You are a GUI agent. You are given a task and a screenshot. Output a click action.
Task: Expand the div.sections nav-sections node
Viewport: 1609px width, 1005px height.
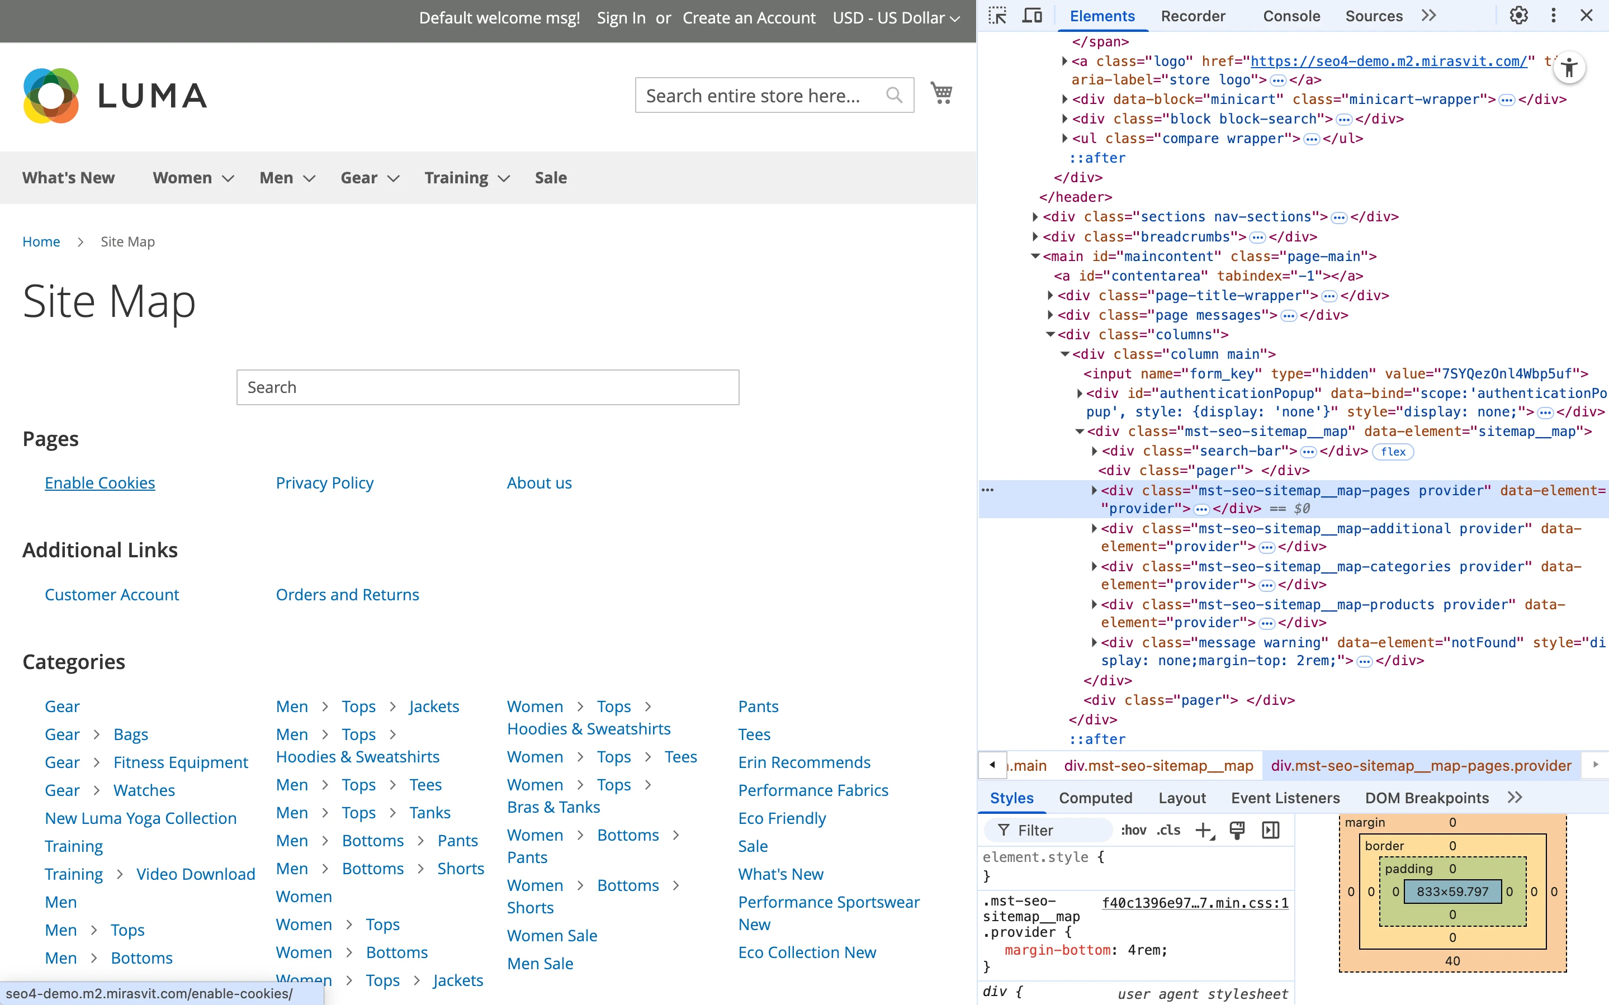(x=1035, y=217)
